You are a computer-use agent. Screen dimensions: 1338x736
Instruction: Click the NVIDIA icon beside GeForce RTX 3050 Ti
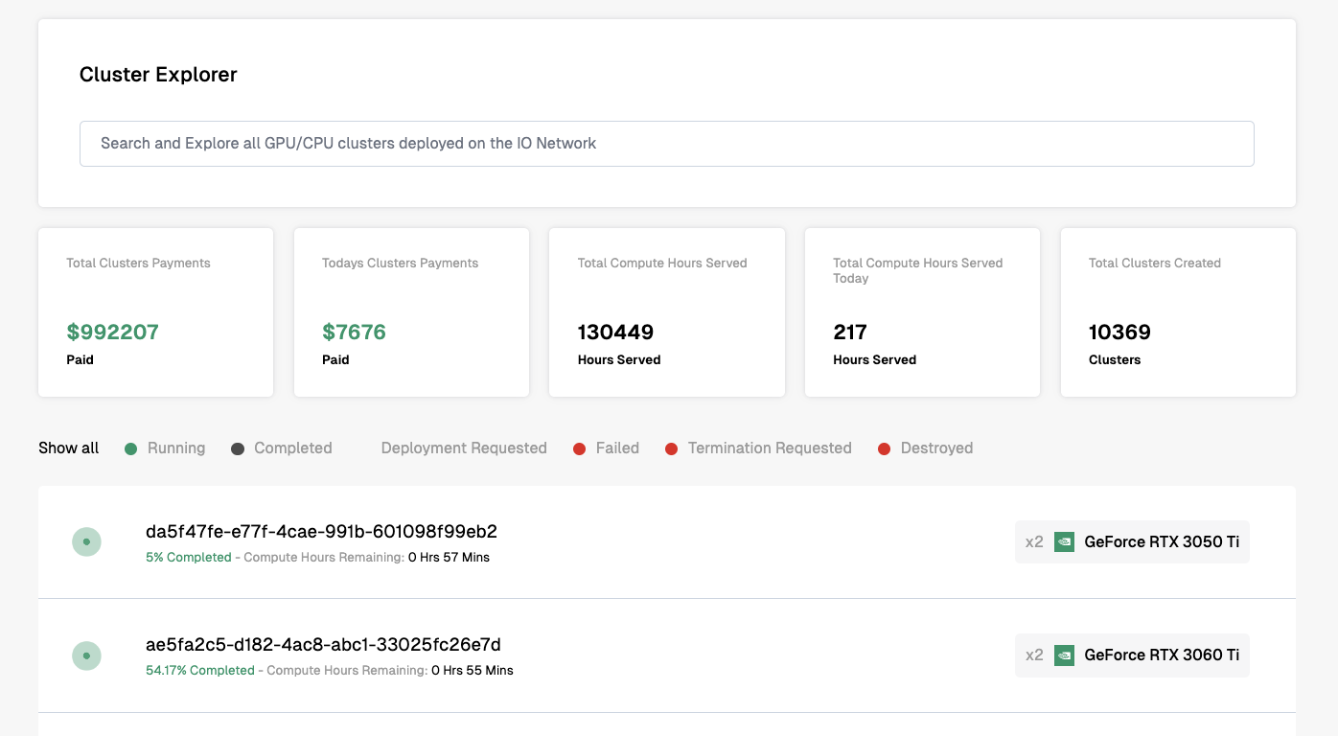click(1064, 542)
